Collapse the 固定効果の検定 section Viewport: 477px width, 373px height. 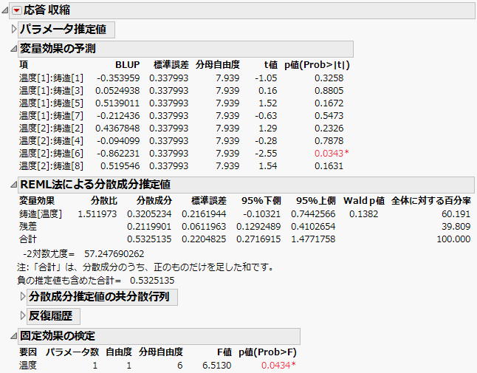point(14,336)
